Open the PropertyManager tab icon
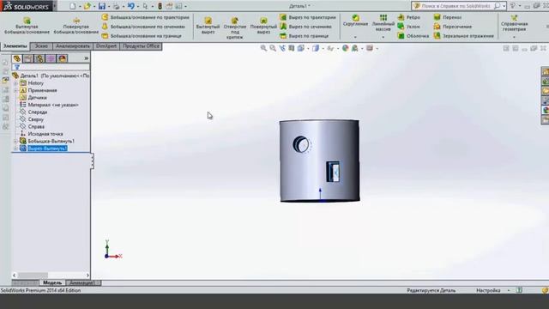The width and height of the screenshot is (549, 309). [28, 58]
